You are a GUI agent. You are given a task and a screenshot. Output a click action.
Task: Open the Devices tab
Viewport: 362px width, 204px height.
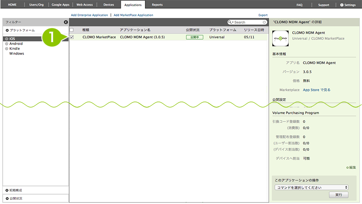click(x=108, y=4)
